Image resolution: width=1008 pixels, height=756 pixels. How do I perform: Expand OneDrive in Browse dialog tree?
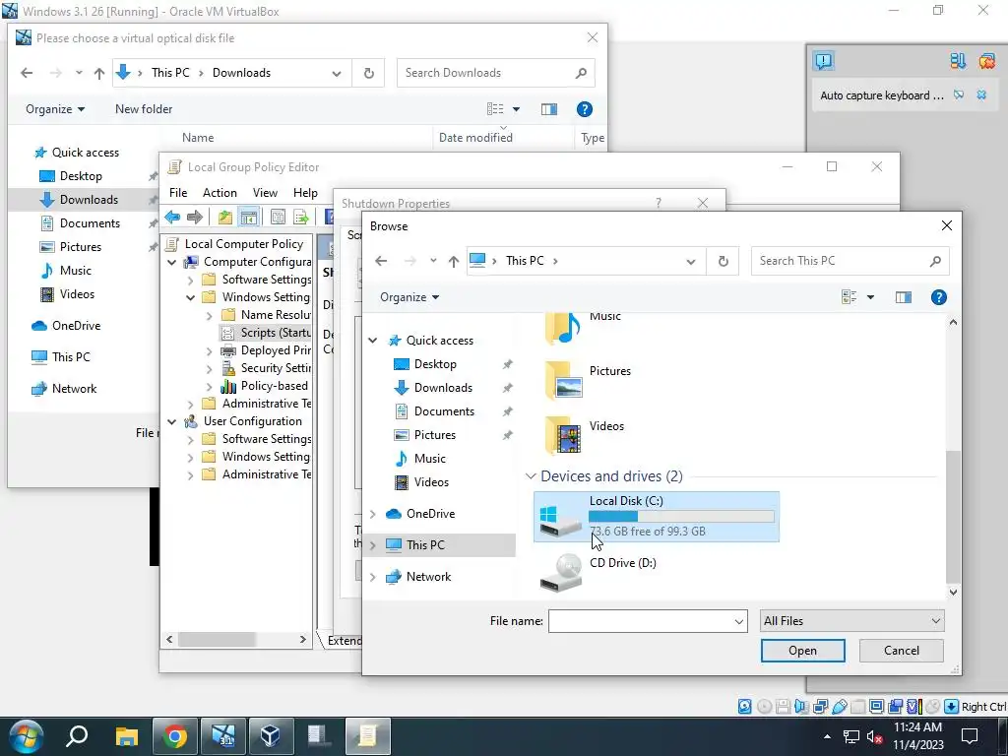pyautogui.click(x=373, y=514)
